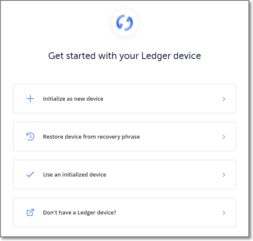Choose Restore device from recovery phrase text
The height and width of the screenshot is (241, 253).
(91, 137)
